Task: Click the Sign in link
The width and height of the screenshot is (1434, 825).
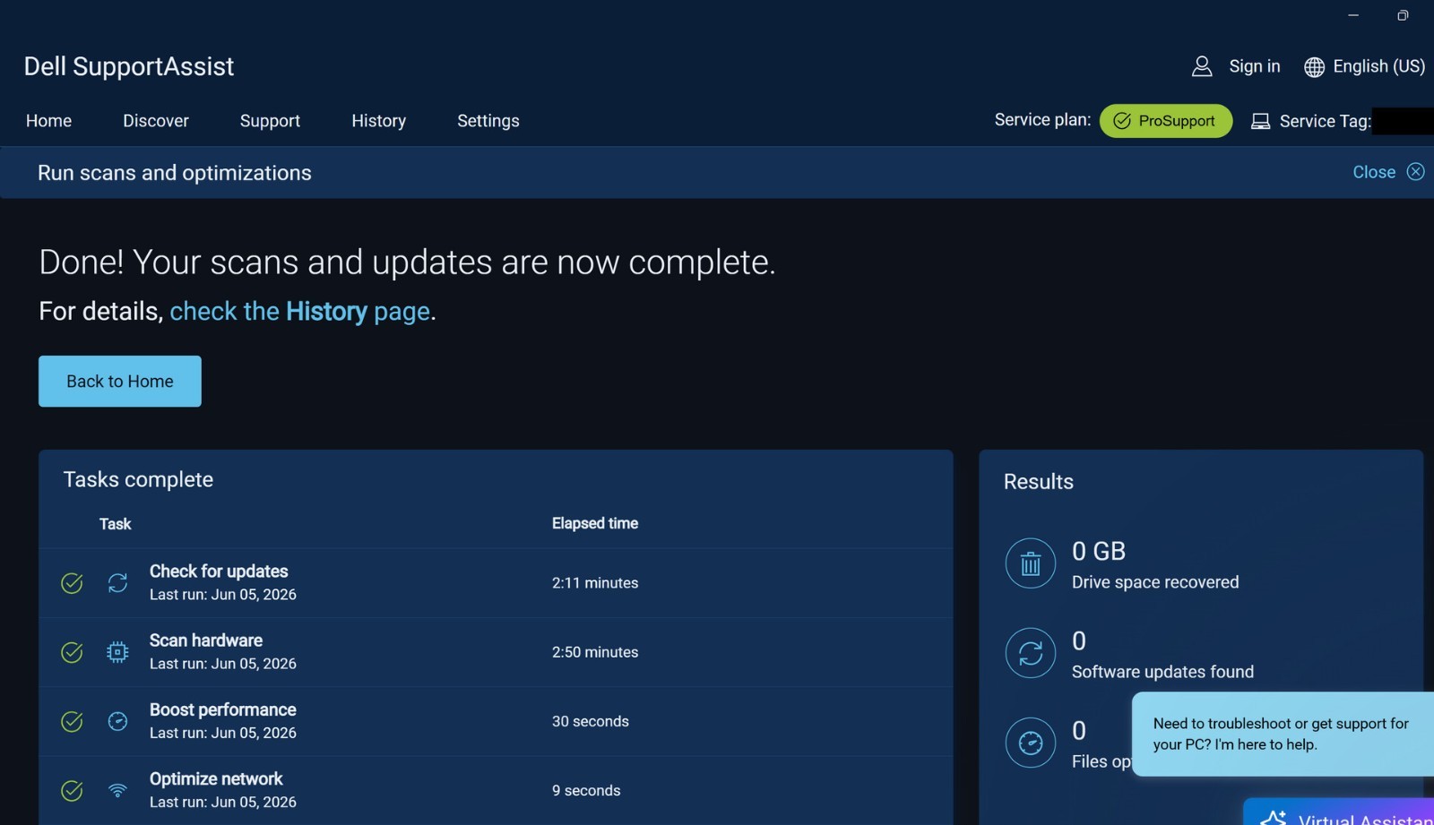Action: 1254,66
